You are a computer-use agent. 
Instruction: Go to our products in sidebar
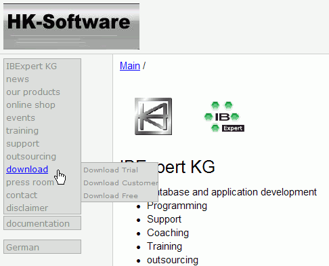coord(33,92)
